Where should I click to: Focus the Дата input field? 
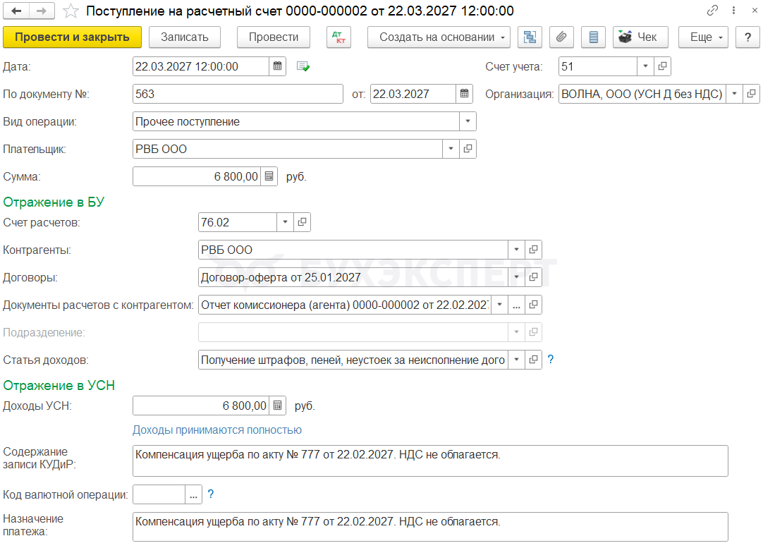pos(200,66)
